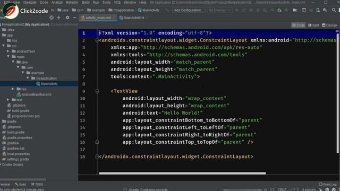Open the Window menu

point(130,2)
